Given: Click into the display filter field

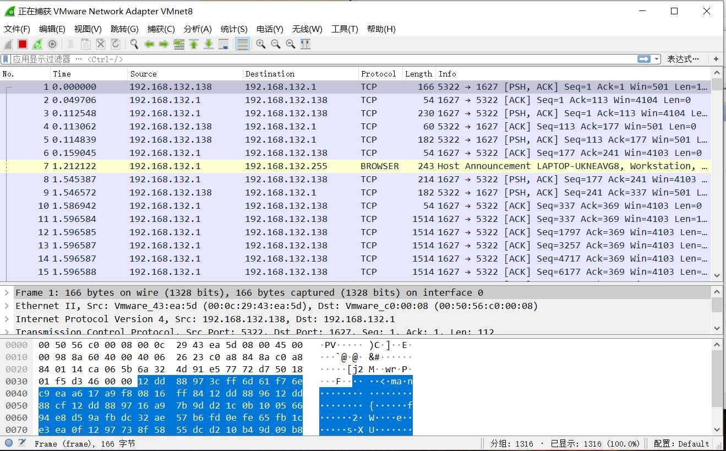Looking at the screenshot, I should [324, 59].
